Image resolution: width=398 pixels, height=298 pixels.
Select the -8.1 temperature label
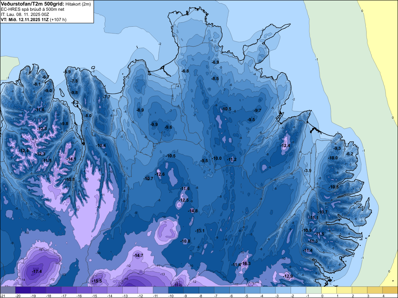[37, 84]
